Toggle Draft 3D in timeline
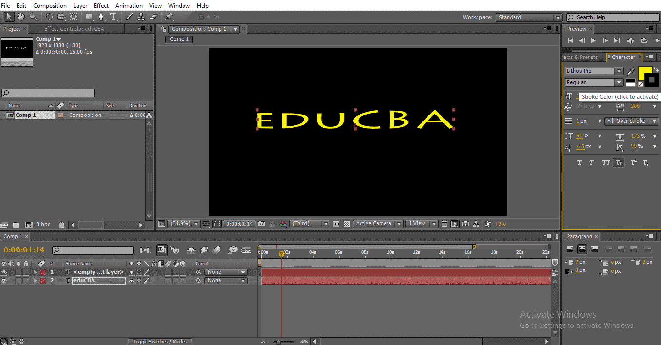Viewport: 661px width, 345px height. [176, 250]
